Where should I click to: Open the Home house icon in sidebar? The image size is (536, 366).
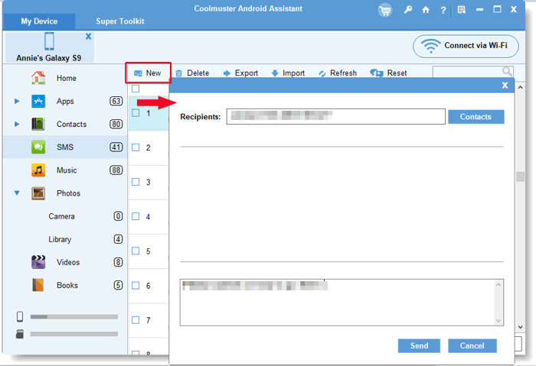pos(38,78)
